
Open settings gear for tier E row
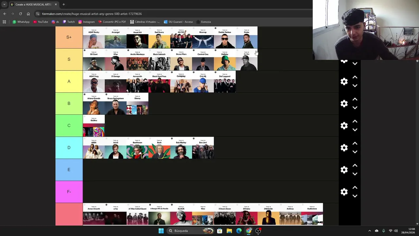[x=344, y=170]
